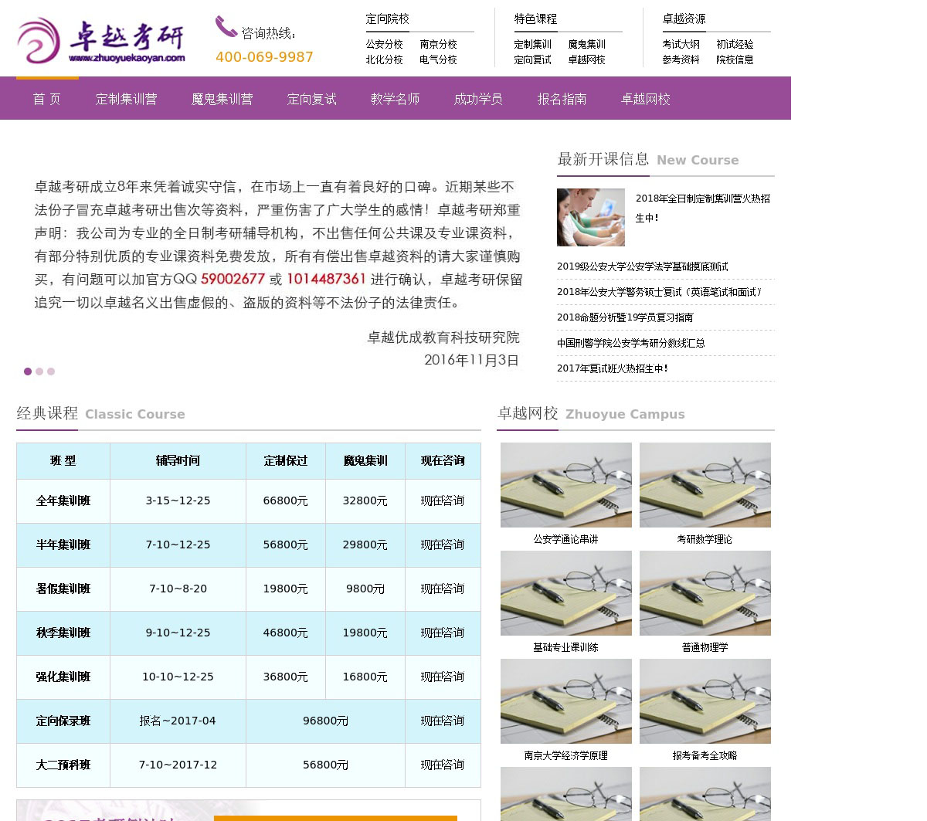
Task: Switch to the second carousel slide dot
Action: (x=39, y=371)
